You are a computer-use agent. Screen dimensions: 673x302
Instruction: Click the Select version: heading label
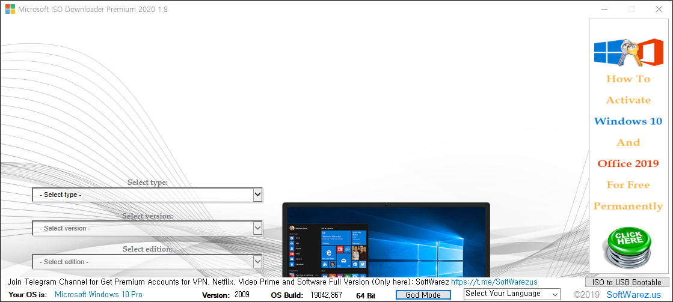click(147, 216)
